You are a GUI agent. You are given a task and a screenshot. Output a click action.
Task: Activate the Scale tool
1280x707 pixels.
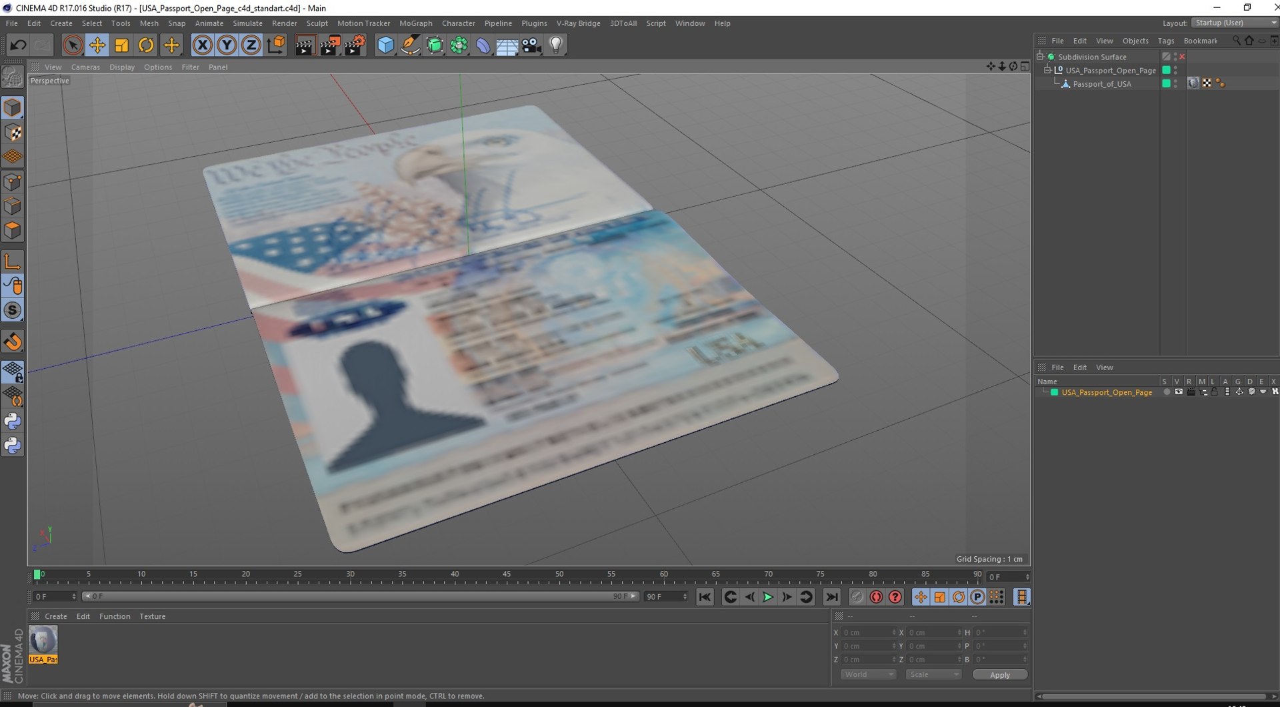click(122, 45)
